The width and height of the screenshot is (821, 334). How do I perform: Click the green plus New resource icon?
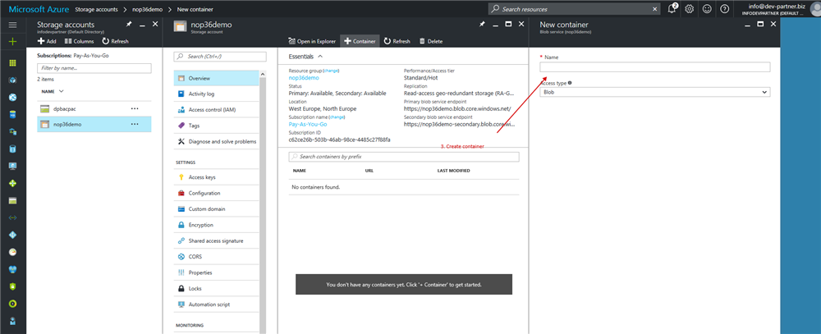(12, 41)
